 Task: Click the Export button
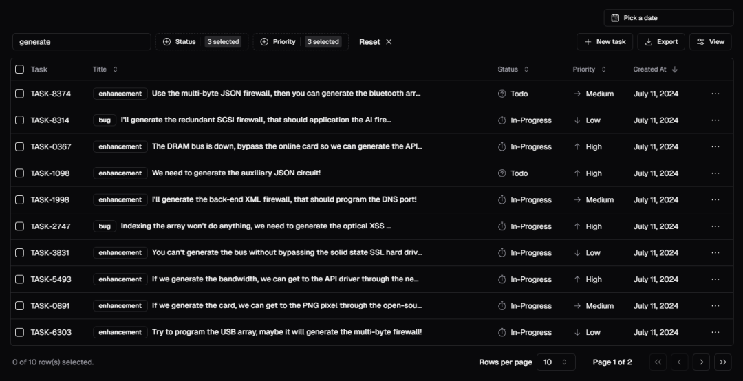point(661,42)
